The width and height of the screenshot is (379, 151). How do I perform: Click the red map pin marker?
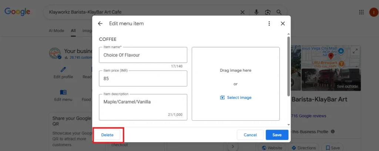(x=331, y=56)
